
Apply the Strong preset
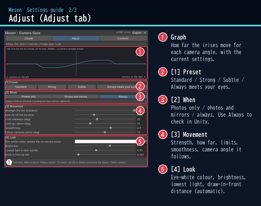click(x=52, y=87)
